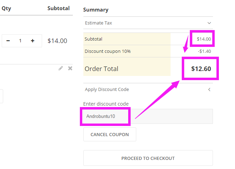Click the Summary subtotal amount $14.00
The image size is (235, 169).
pos(204,39)
